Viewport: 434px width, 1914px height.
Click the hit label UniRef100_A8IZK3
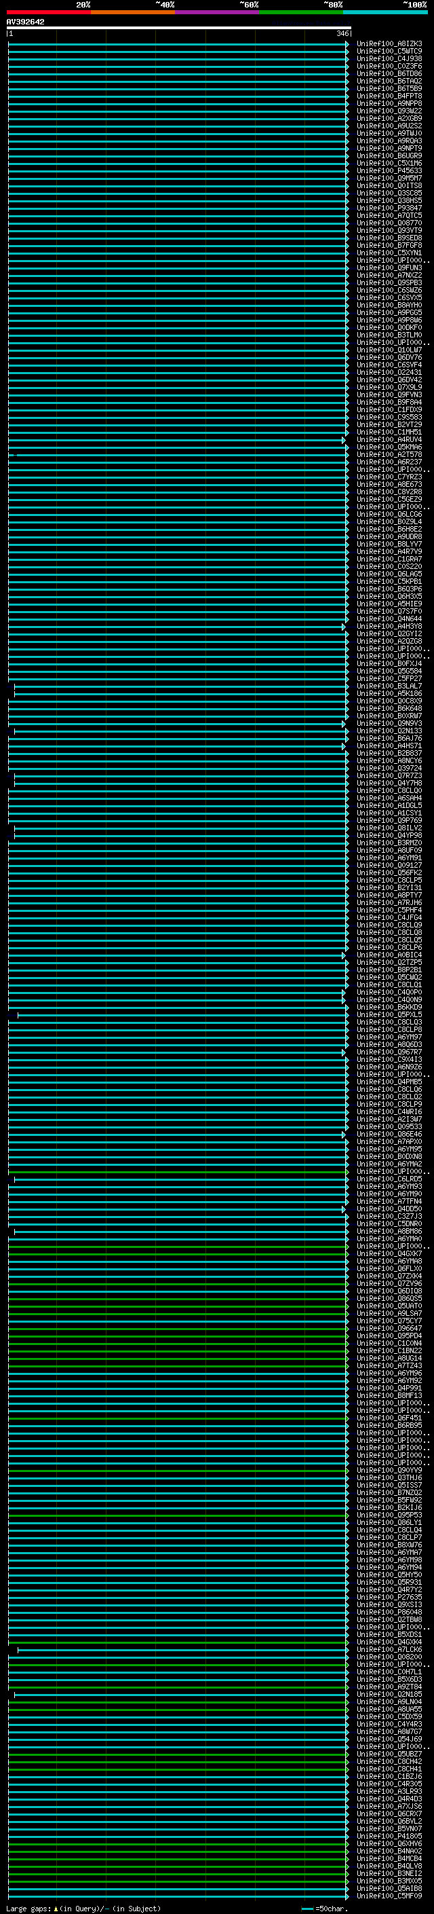click(389, 44)
